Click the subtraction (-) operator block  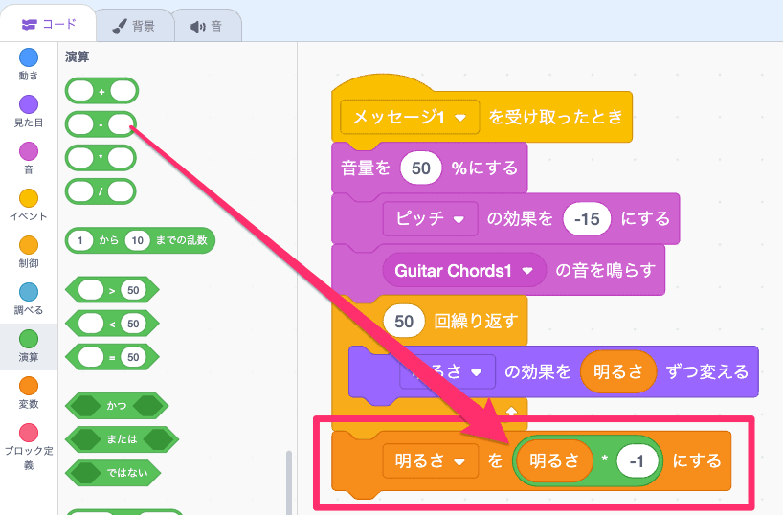(x=101, y=124)
